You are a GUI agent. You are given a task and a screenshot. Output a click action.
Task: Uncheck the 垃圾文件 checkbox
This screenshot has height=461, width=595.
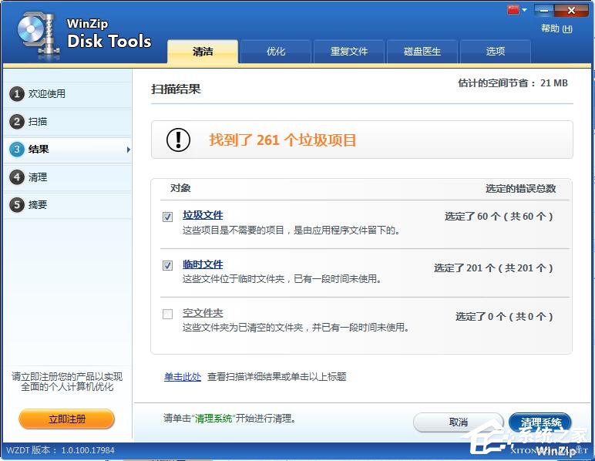[x=168, y=217]
